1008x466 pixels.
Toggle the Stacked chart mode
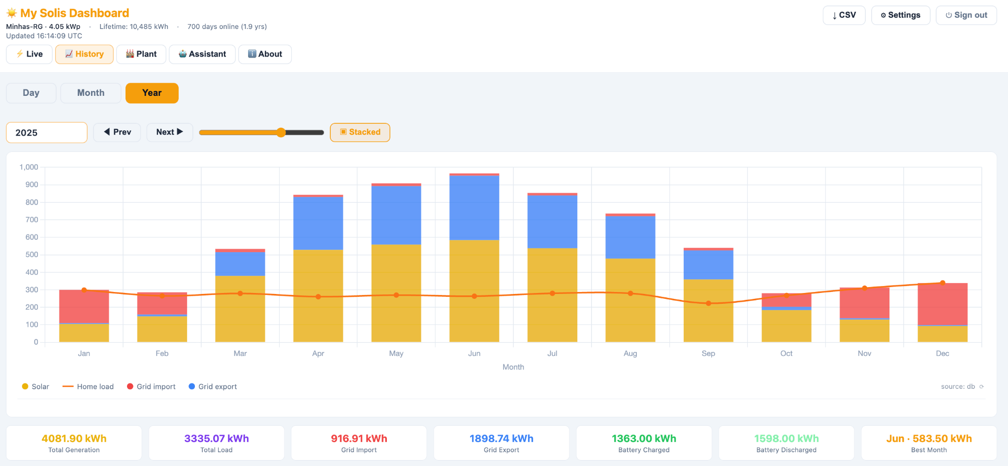click(360, 132)
